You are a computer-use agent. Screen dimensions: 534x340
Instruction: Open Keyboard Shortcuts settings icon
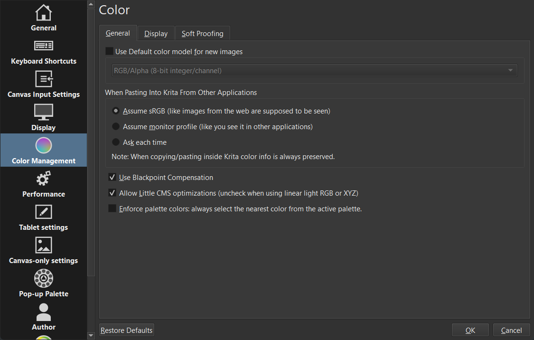(x=44, y=46)
